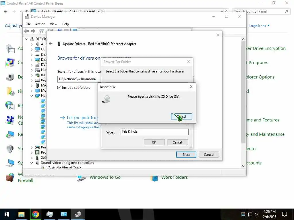This screenshot has height=220, width=294.
Task: Close the Browse For Folder dialog
Action: [188, 62]
